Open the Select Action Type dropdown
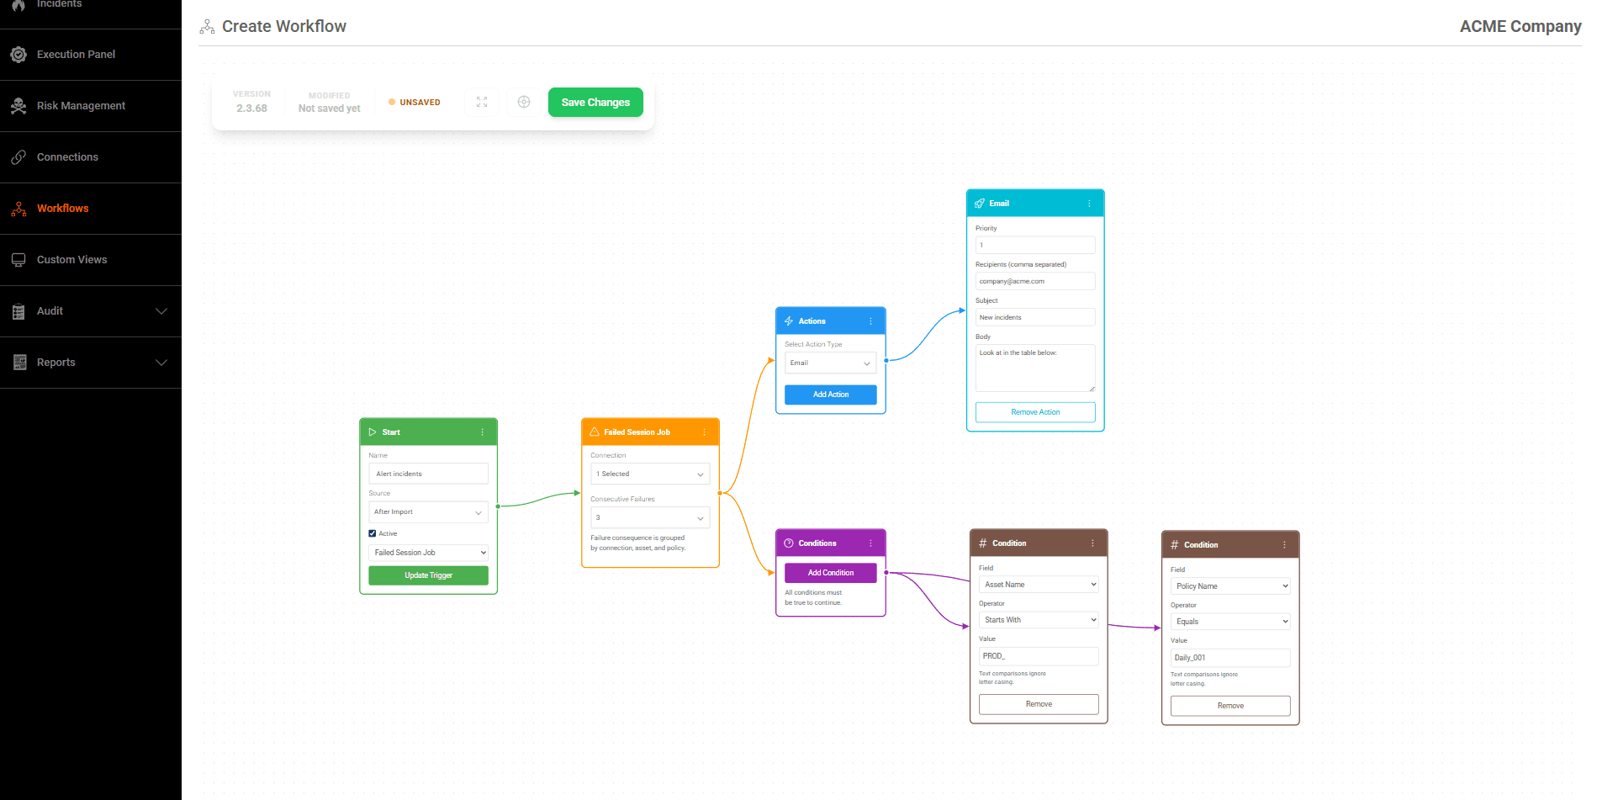The image size is (1597, 800). click(830, 363)
